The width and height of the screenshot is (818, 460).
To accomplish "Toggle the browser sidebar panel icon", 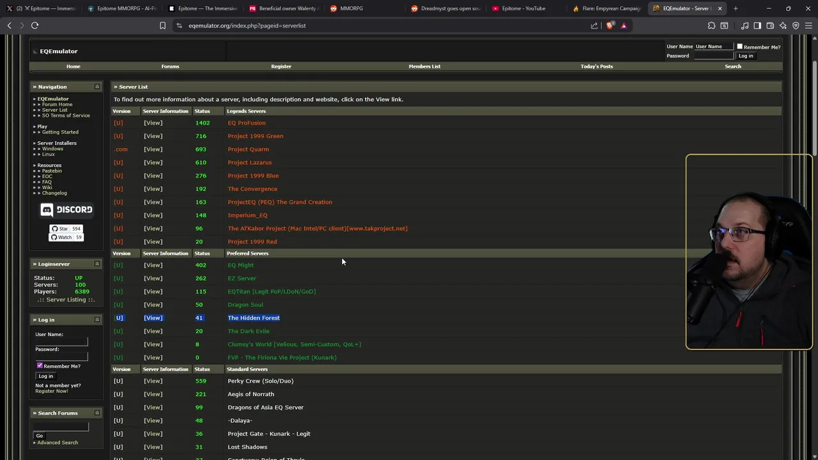I will coord(757,26).
